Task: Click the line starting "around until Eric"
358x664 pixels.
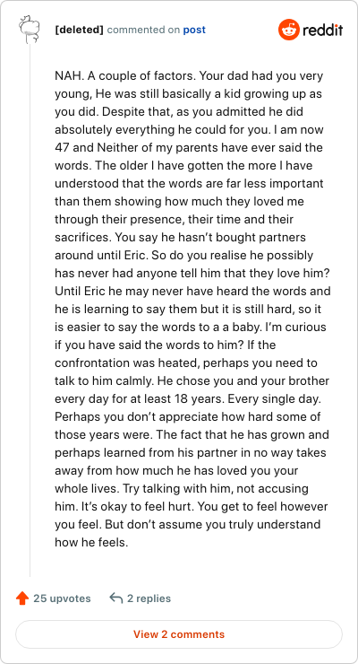Action: [184, 256]
